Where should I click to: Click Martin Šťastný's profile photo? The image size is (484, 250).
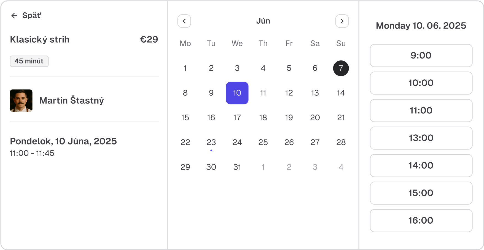tap(21, 101)
